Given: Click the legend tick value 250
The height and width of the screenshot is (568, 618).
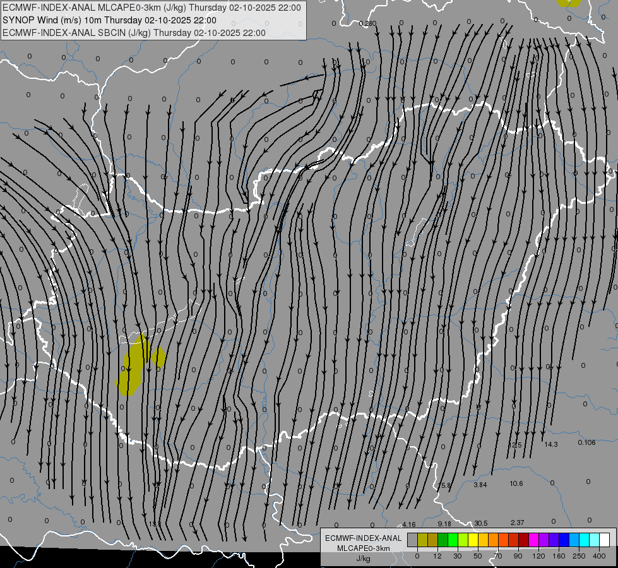Looking at the screenshot, I should point(579,556).
